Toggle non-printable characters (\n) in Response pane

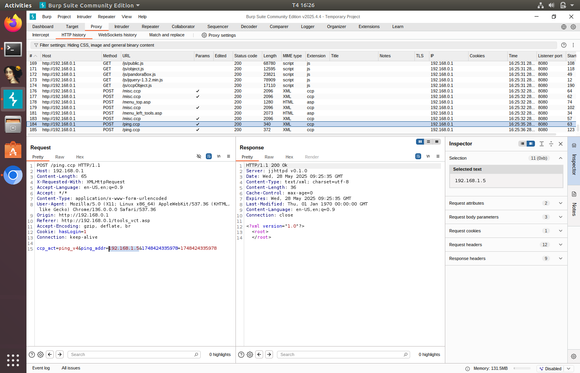pos(428,156)
